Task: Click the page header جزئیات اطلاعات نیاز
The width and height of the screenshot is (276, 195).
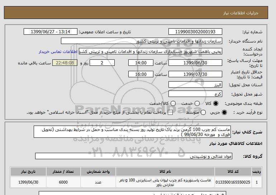Action: click(x=241, y=13)
